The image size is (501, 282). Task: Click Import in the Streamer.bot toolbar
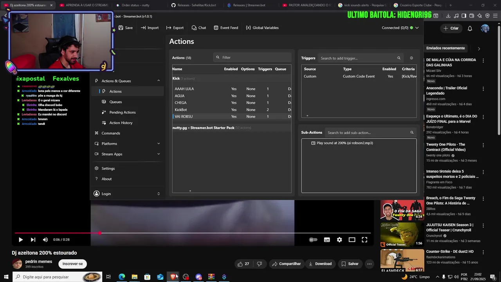[x=150, y=28]
